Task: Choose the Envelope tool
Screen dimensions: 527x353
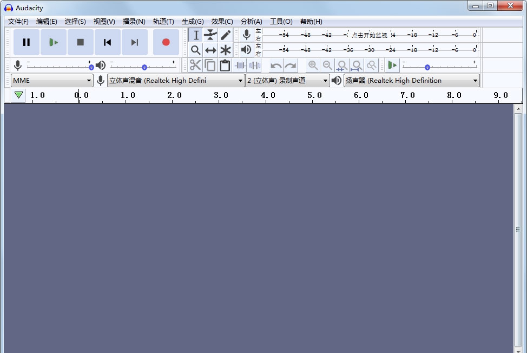Action: 210,35
